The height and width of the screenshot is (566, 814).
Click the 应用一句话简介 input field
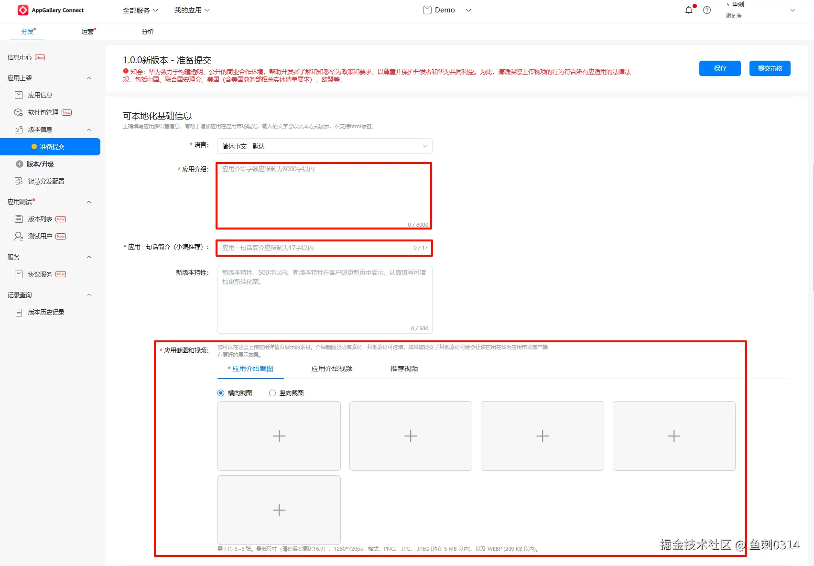coord(325,248)
